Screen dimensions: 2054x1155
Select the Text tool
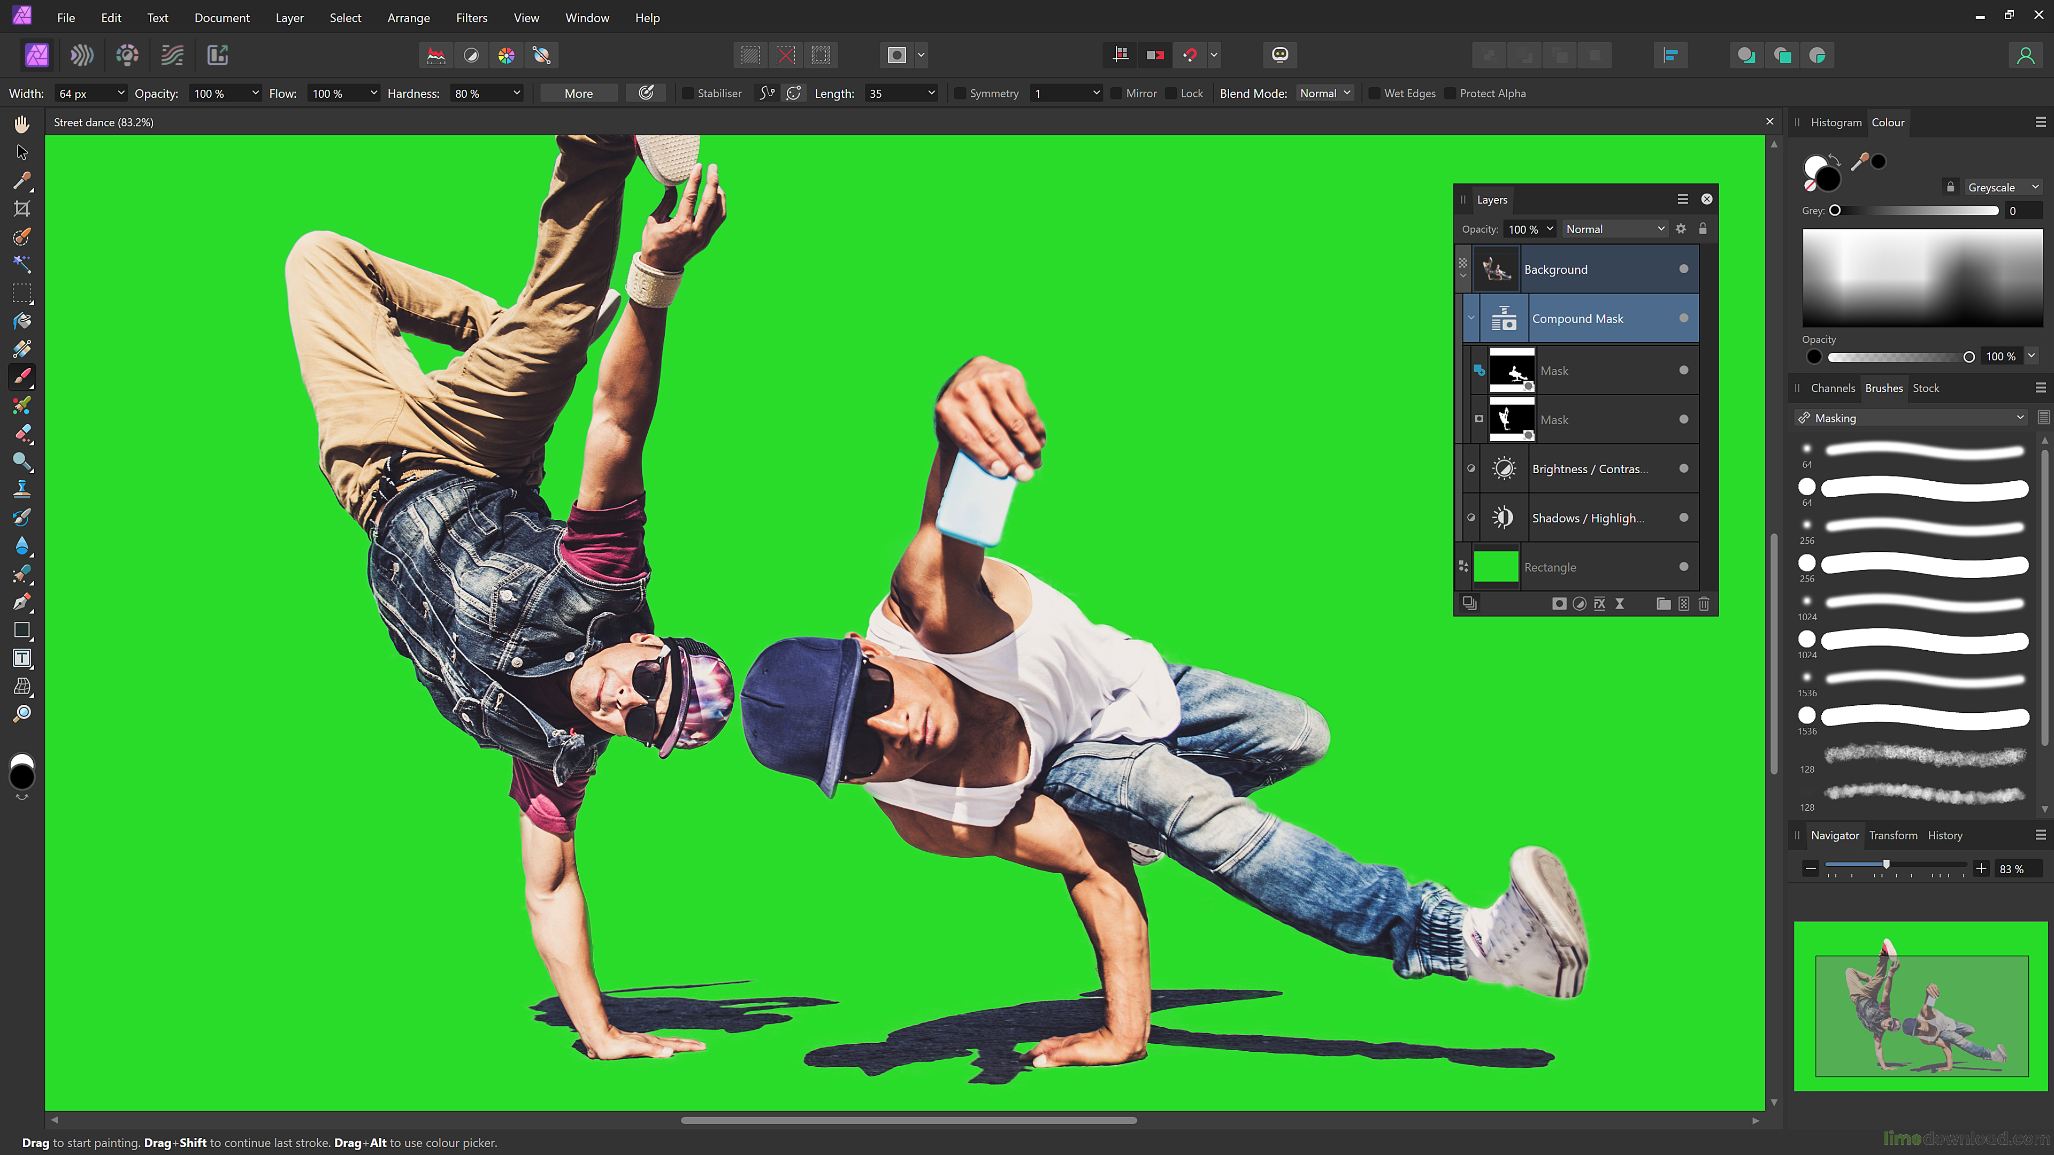[21, 658]
